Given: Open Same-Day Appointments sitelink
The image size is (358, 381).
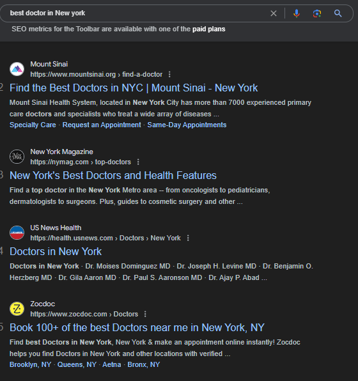Looking at the screenshot, I should [187, 125].
